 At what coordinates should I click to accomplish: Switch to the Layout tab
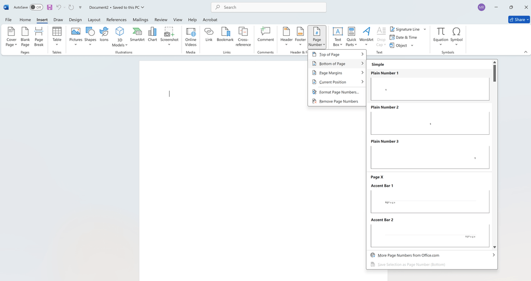(94, 20)
